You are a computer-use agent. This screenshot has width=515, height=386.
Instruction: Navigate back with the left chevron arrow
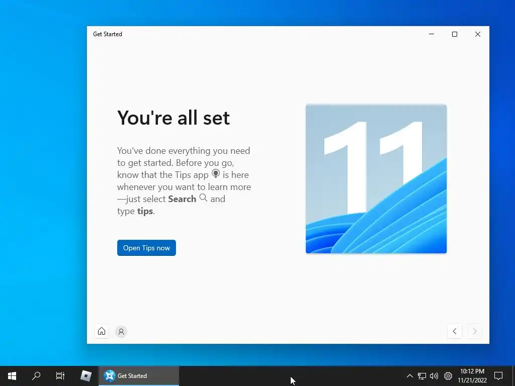click(x=455, y=331)
